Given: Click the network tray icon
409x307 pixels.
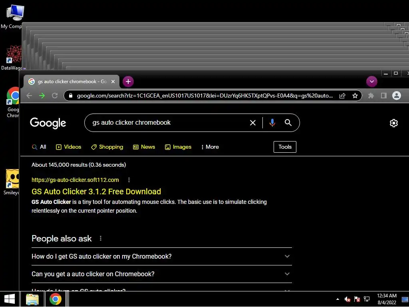Looking at the screenshot, I should 367,299.
